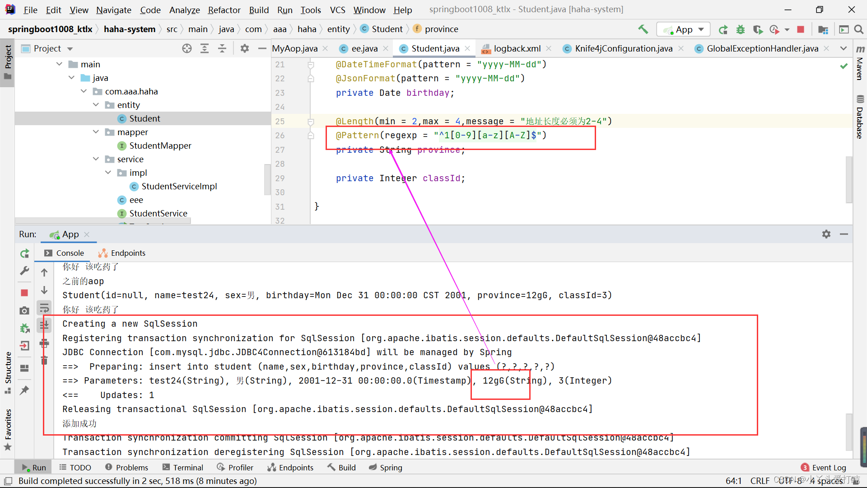Open the VCS menu

click(x=337, y=10)
